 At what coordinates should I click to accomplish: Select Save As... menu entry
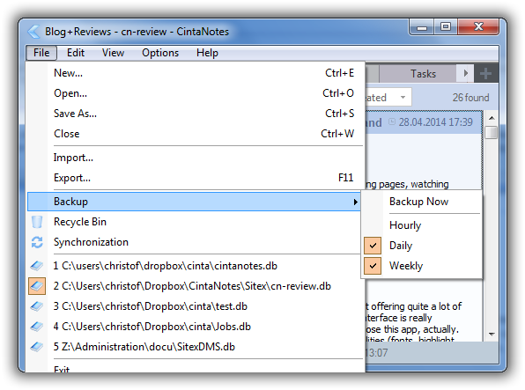196,114
